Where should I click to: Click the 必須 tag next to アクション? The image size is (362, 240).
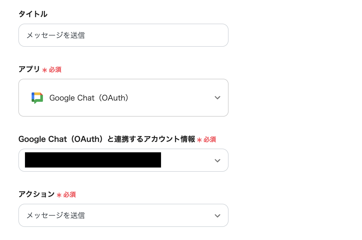point(70,195)
